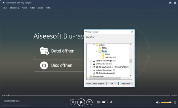Expand the DVD-Laufwerk (G:) node
Viewport: 178px width, 108px height.
[x=91, y=64]
